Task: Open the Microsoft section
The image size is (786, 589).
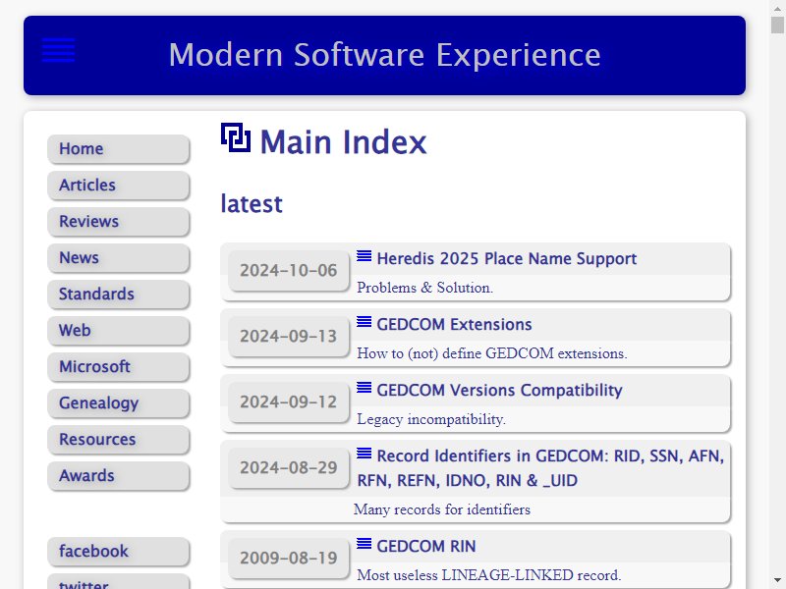Action: point(119,366)
